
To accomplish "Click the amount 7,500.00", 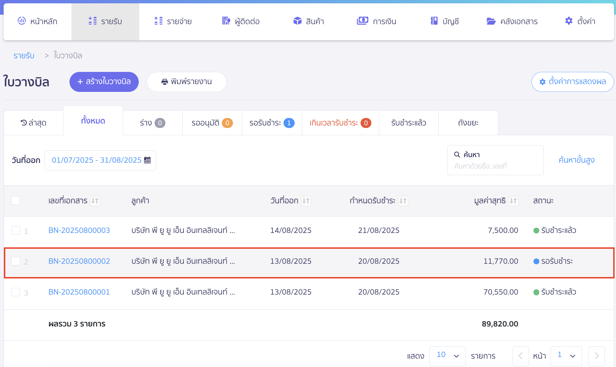I will click(x=503, y=230).
